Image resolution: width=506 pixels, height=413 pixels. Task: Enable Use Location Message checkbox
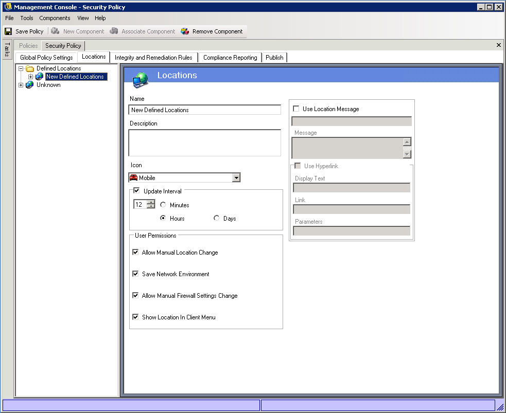[x=296, y=109]
